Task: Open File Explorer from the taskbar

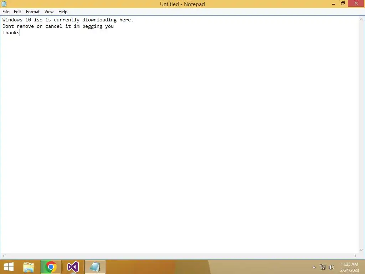Action: pyautogui.click(x=29, y=267)
